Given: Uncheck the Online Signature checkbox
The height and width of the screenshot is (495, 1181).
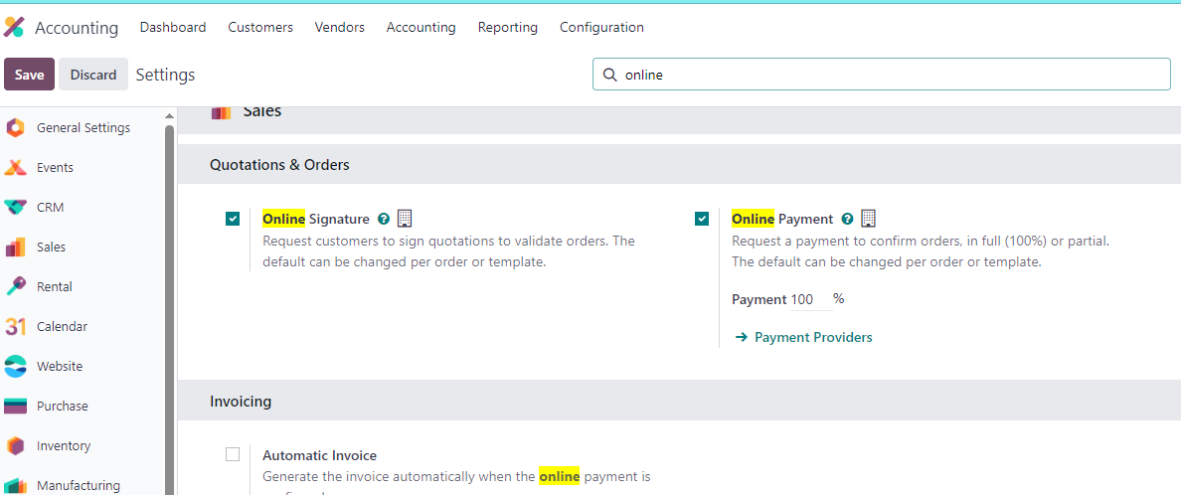Looking at the screenshot, I should click(233, 220).
